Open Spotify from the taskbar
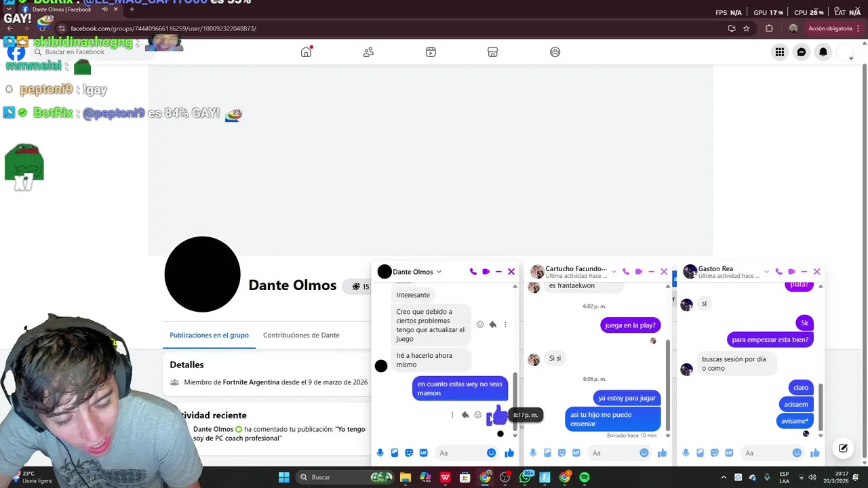This screenshot has height=488, width=868. [x=585, y=477]
